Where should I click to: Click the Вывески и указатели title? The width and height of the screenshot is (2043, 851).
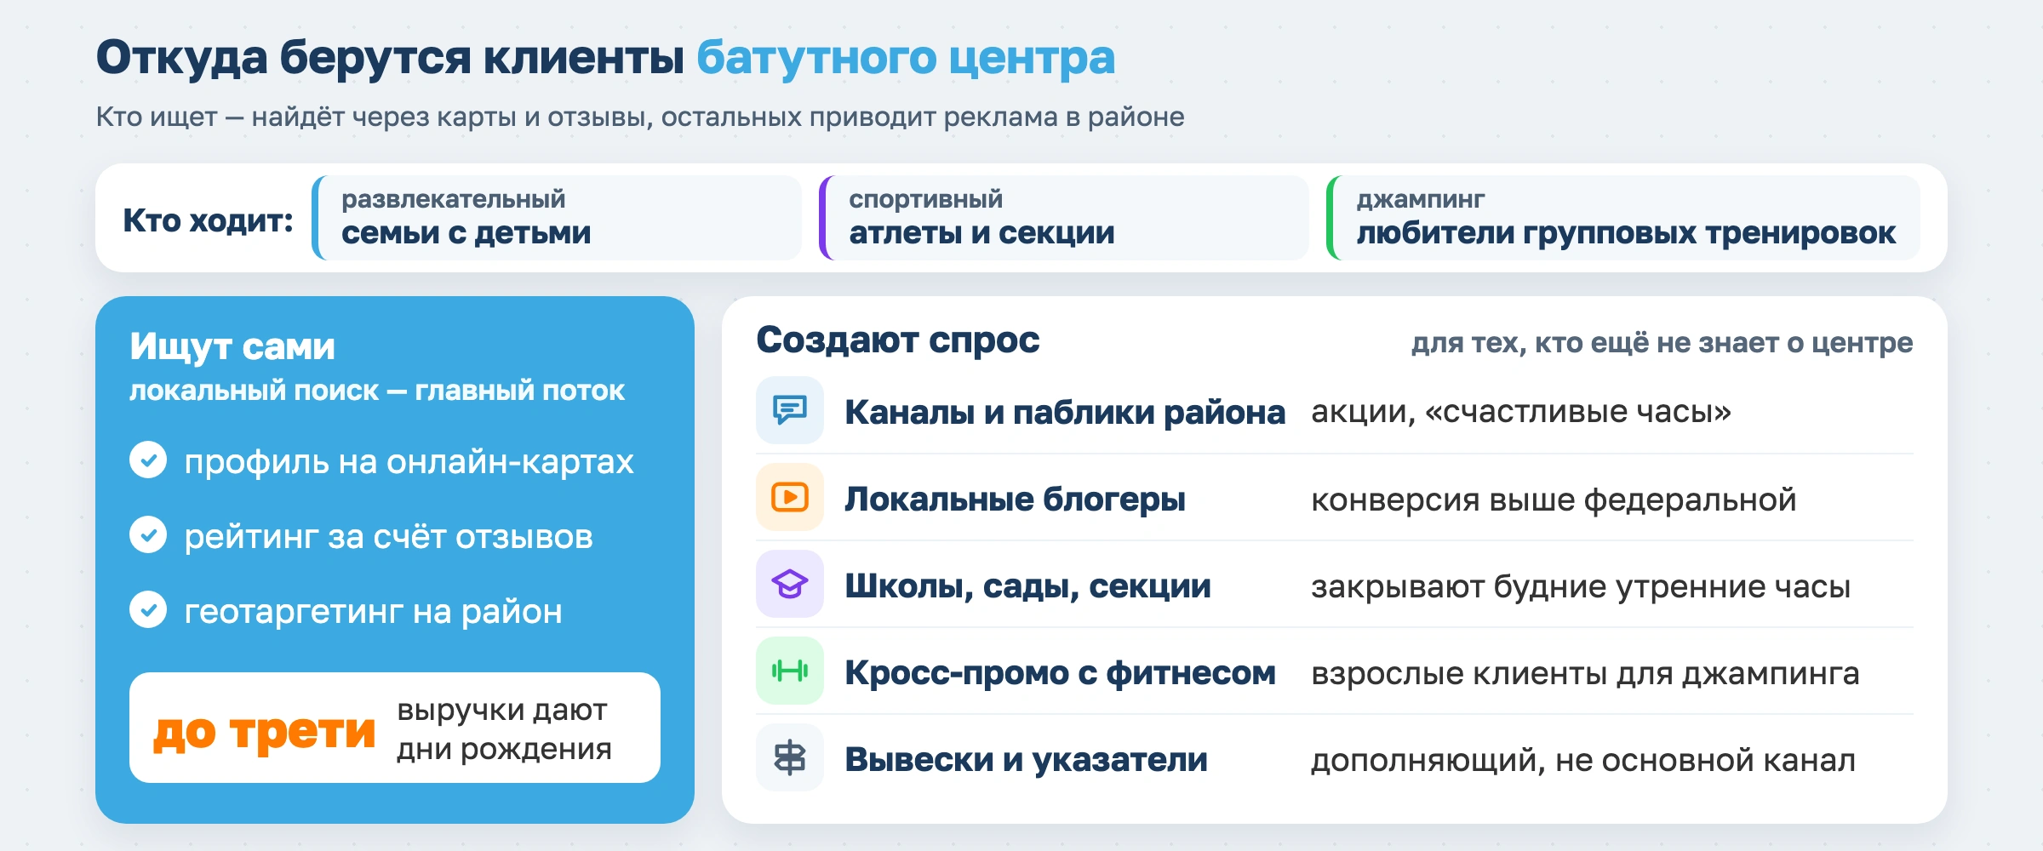point(1026,759)
